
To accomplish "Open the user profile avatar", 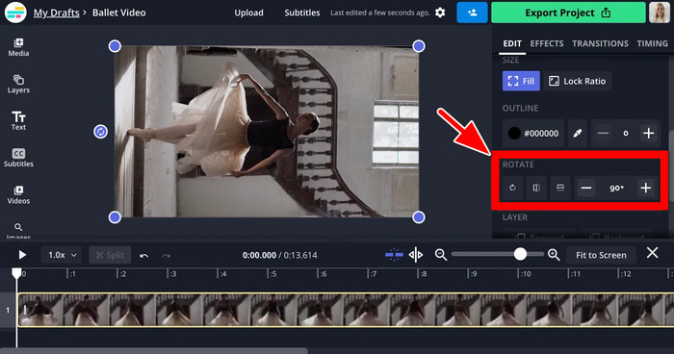I will click(660, 13).
